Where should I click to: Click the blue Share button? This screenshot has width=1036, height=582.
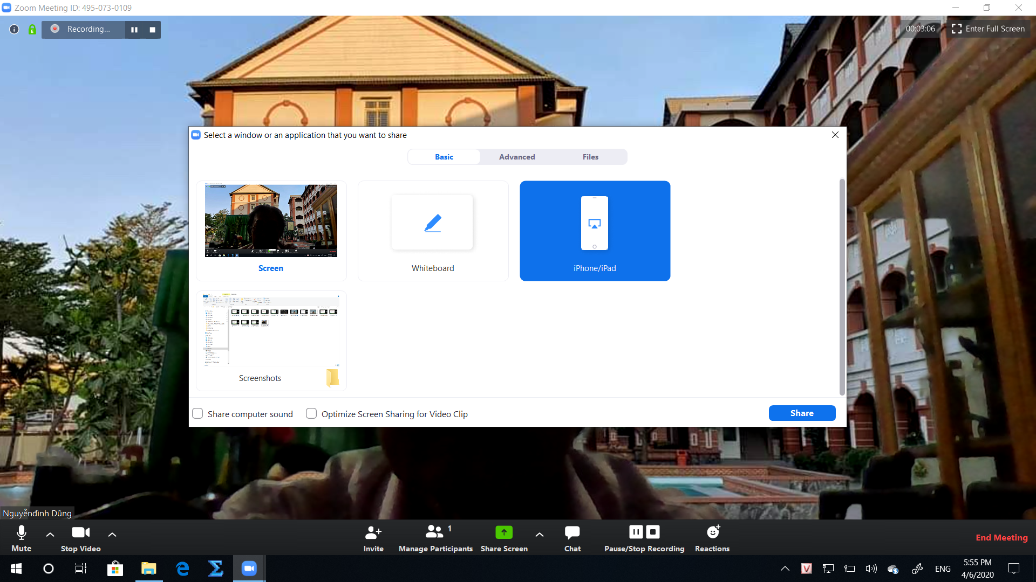point(802,413)
